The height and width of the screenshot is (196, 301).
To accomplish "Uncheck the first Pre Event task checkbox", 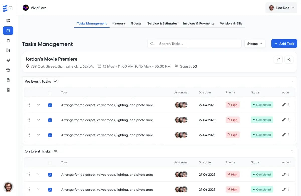I will click(x=50, y=105).
